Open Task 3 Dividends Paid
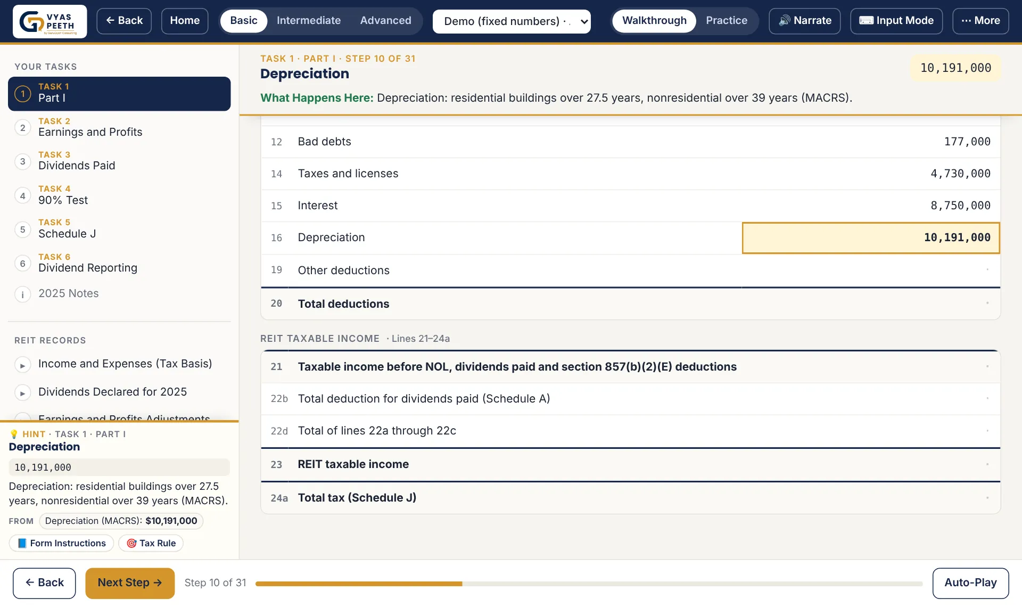This screenshot has height=607, width=1022. coord(119,161)
